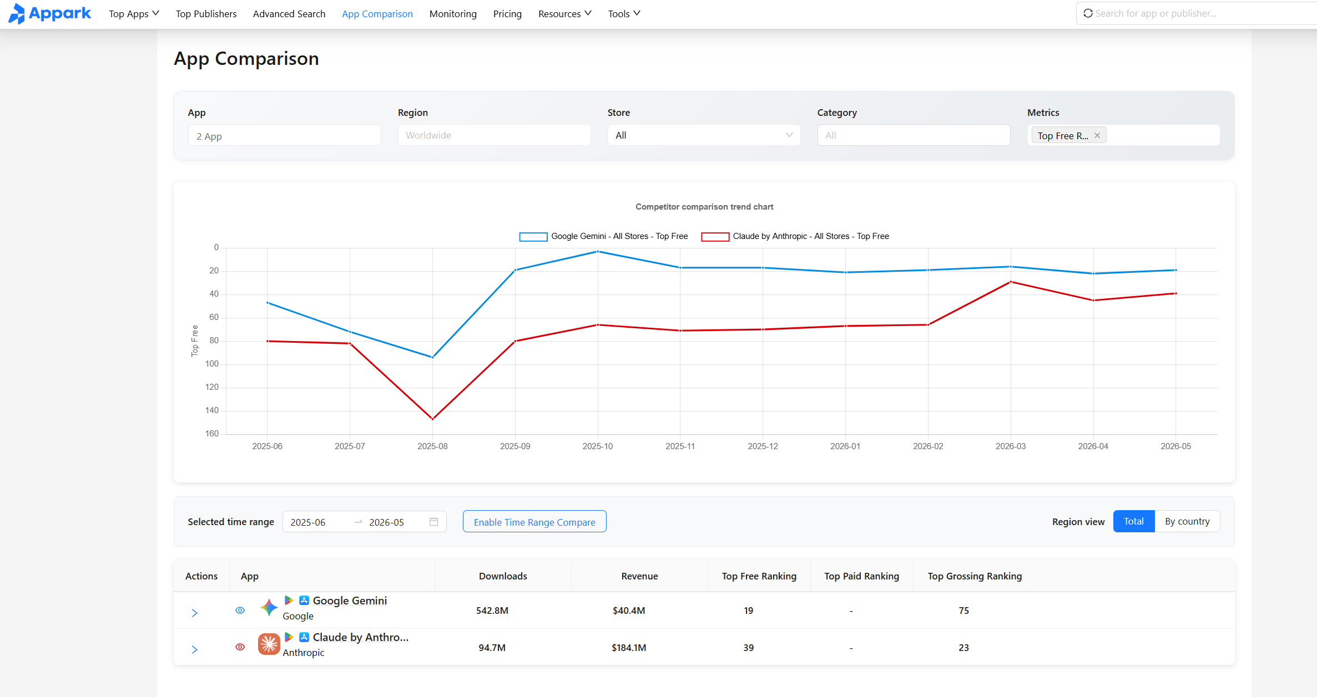The image size is (1317, 697).
Task: Toggle Claude by Anthropic legend series
Action: click(795, 236)
